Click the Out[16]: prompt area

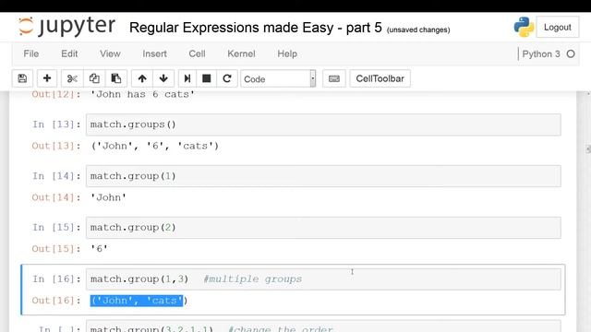56,301
